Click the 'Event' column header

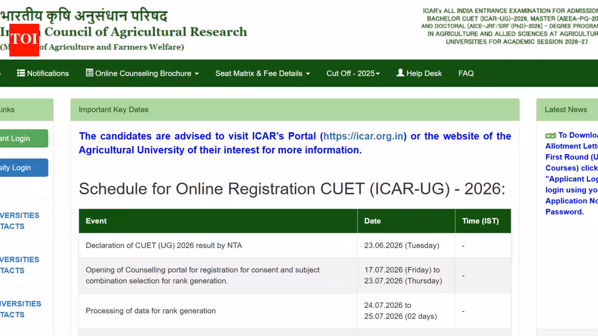(x=218, y=221)
